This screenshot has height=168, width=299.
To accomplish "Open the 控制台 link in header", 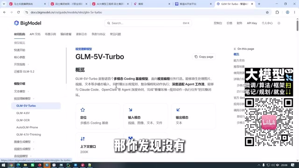I will coord(218,23).
